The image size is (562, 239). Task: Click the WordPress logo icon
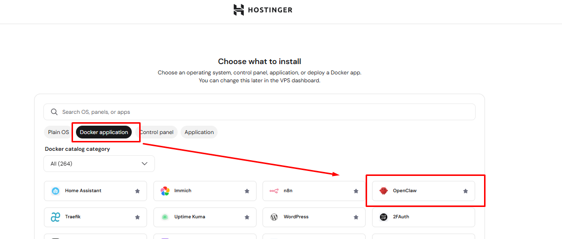274,217
